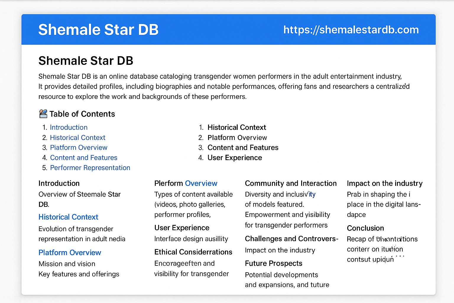Open the https://shemalestardb.com link in the banner
This screenshot has width=454, height=303.
351,30
